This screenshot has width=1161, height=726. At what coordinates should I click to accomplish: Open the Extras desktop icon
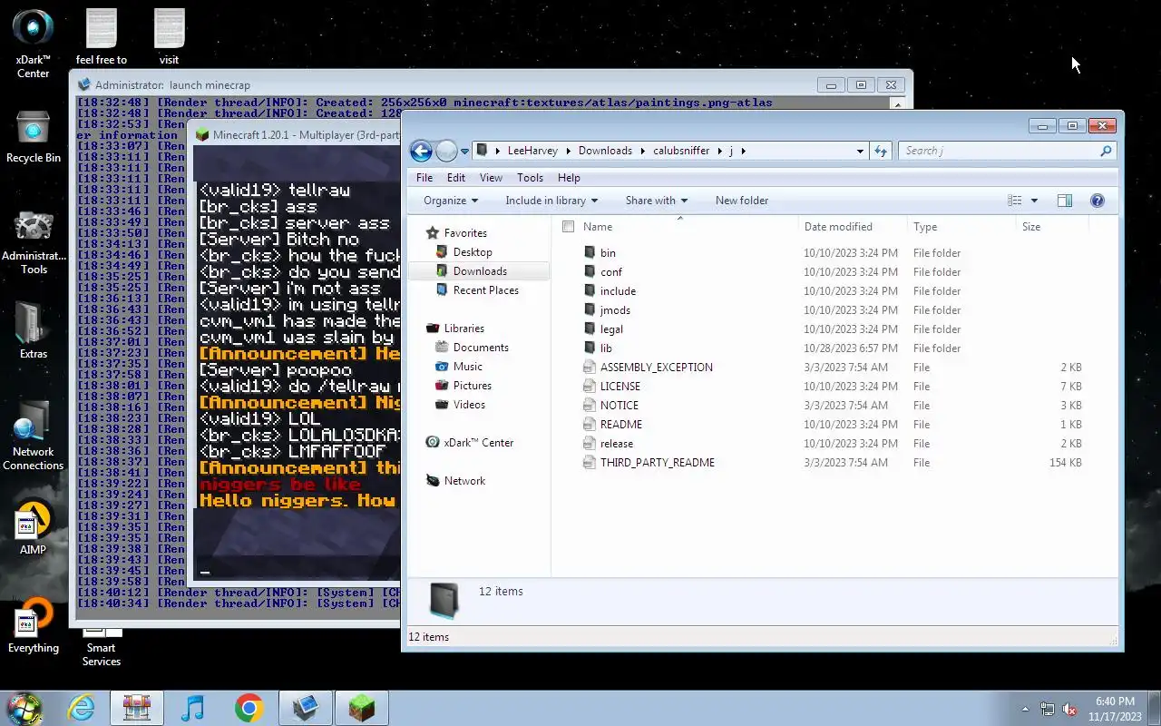(x=33, y=330)
